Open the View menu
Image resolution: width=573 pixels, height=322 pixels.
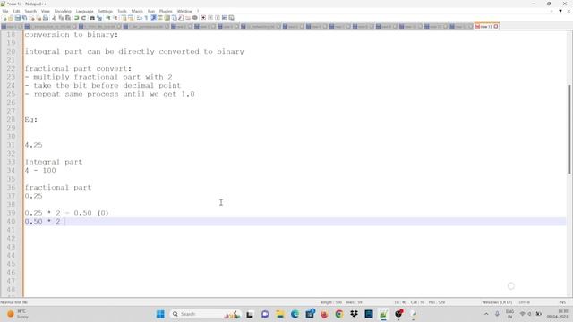click(x=46, y=11)
